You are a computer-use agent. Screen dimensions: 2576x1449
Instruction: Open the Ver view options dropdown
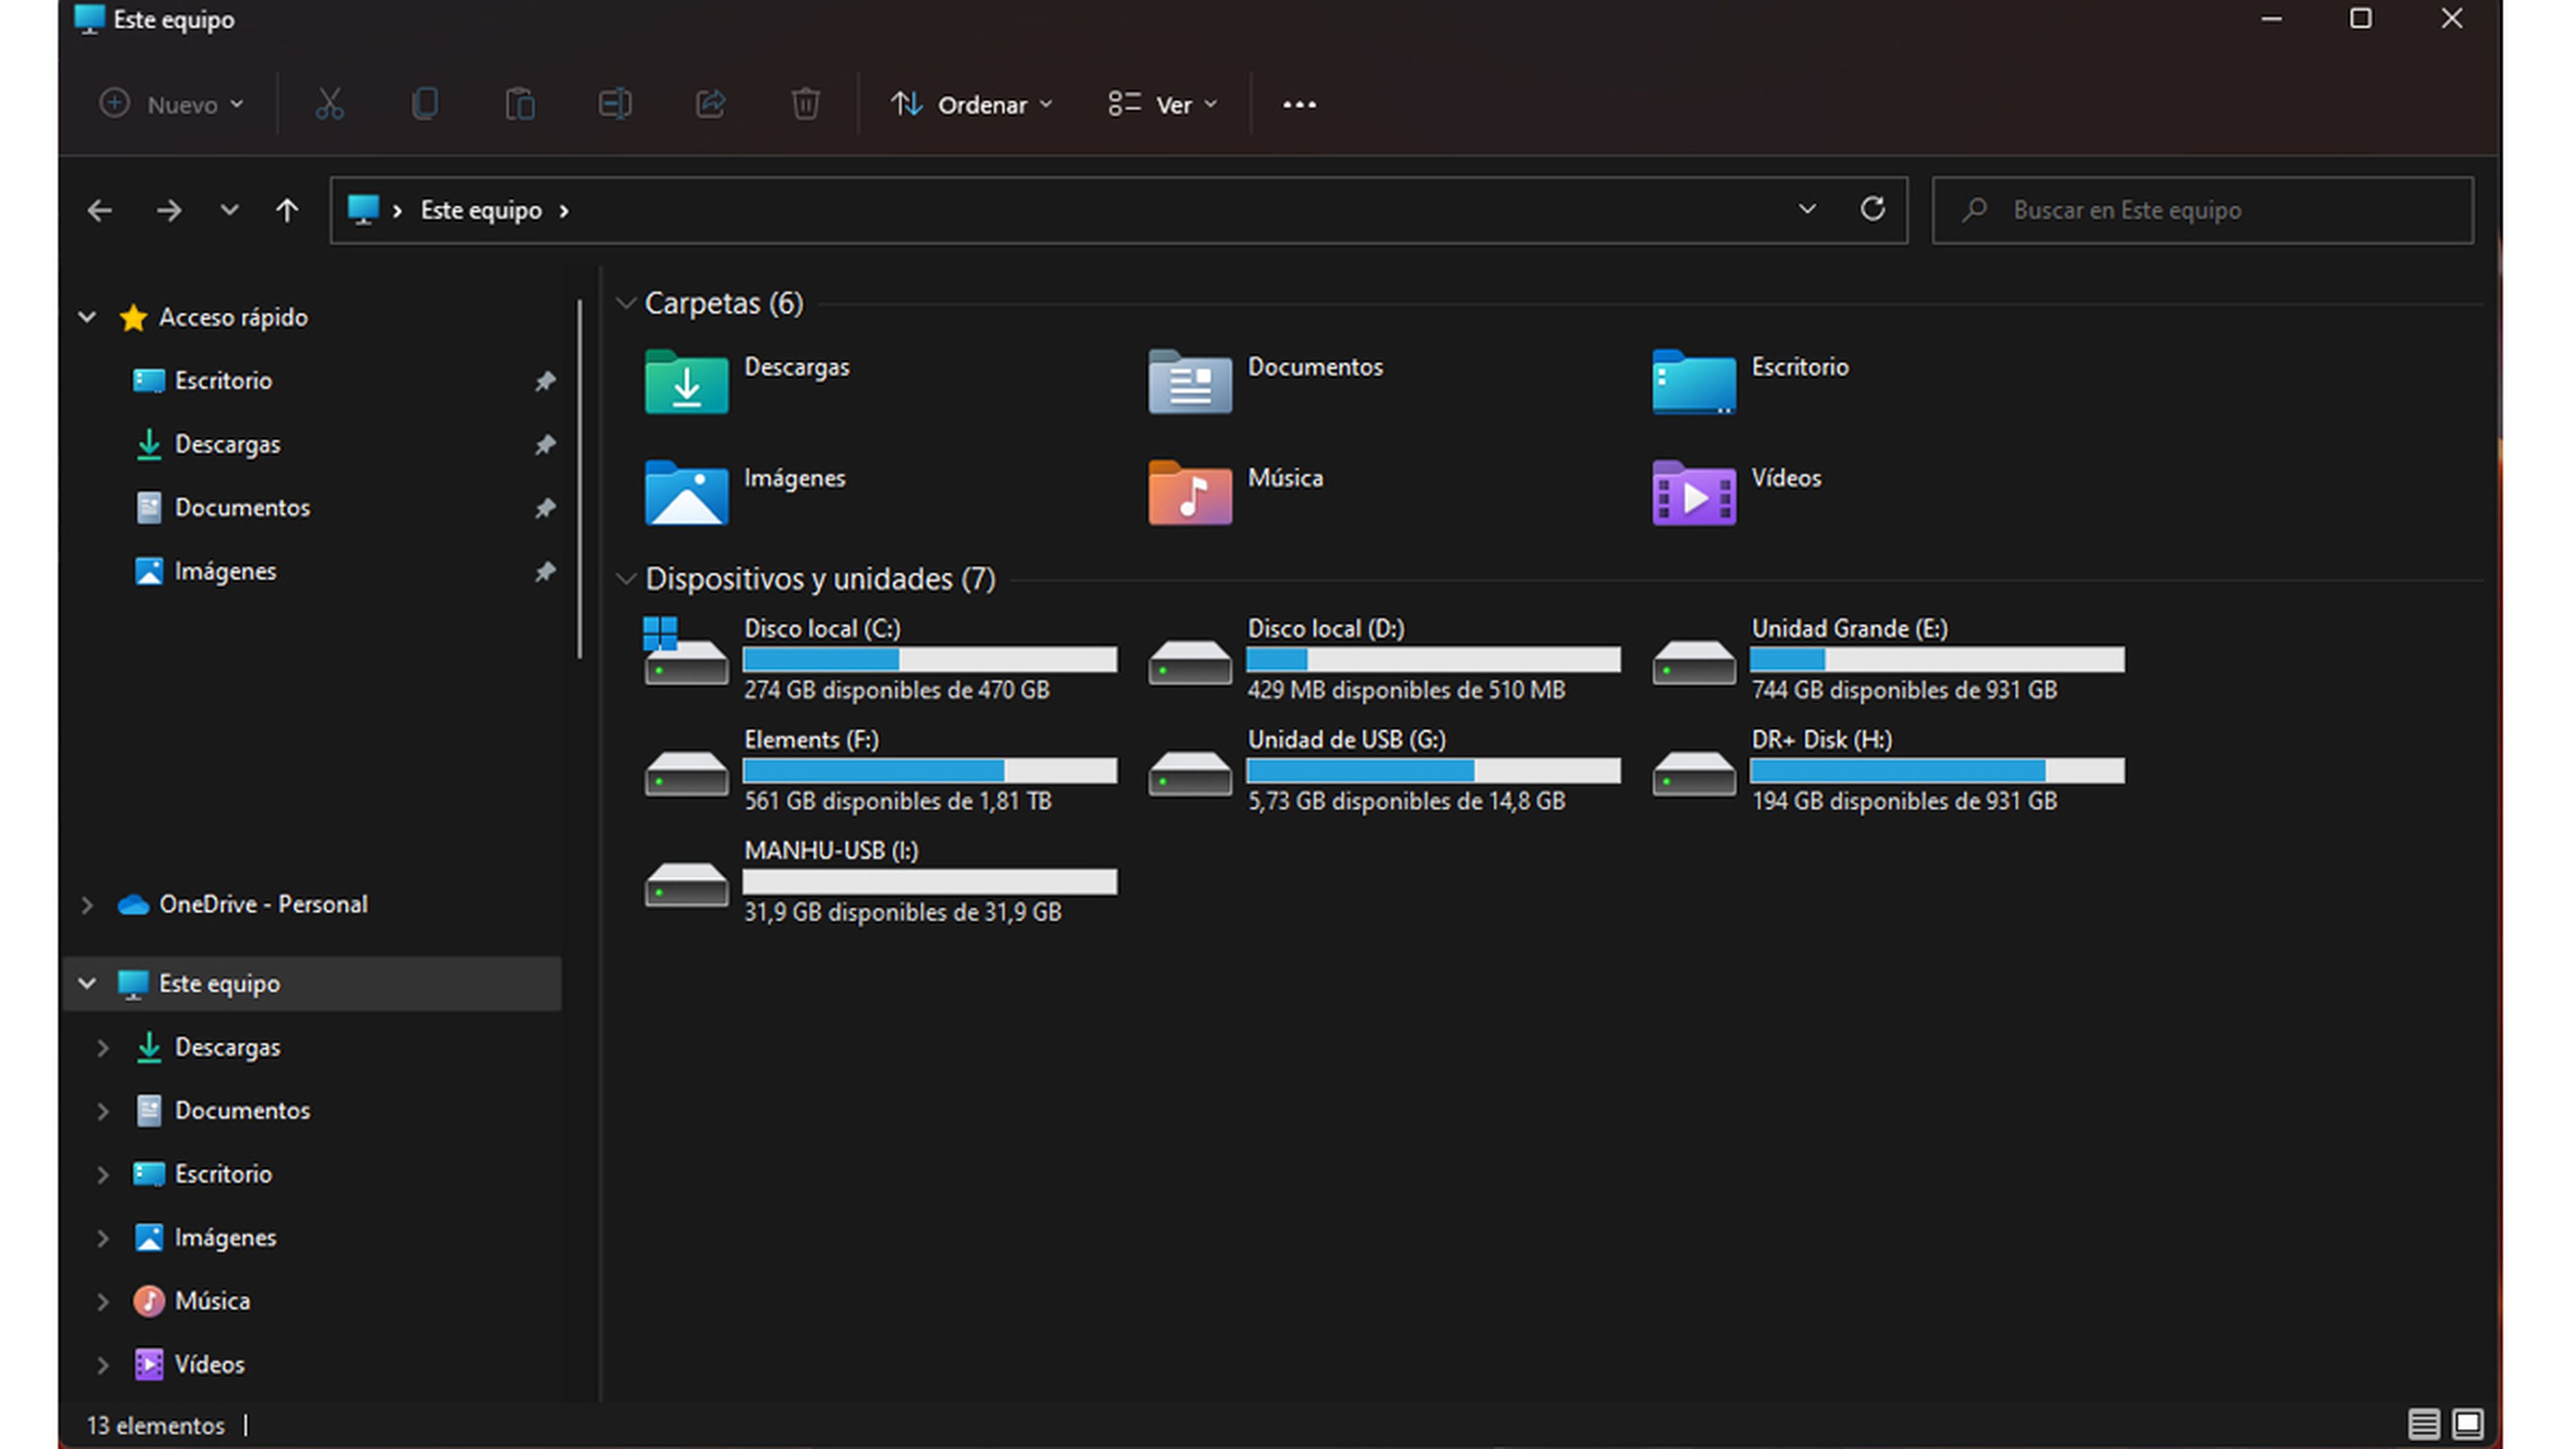[1163, 104]
